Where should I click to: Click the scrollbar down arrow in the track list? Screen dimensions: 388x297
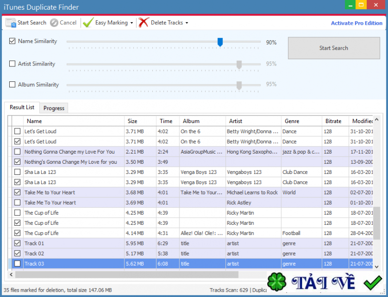point(377,266)
